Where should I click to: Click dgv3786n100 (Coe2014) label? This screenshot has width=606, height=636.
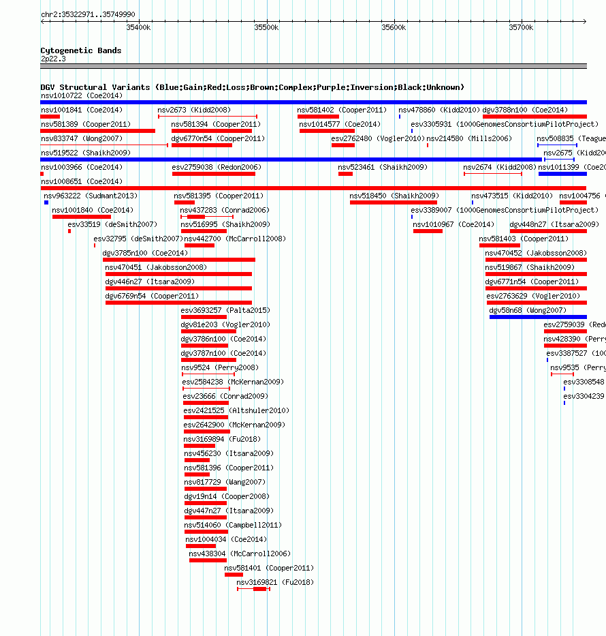[x=223, y=339]
